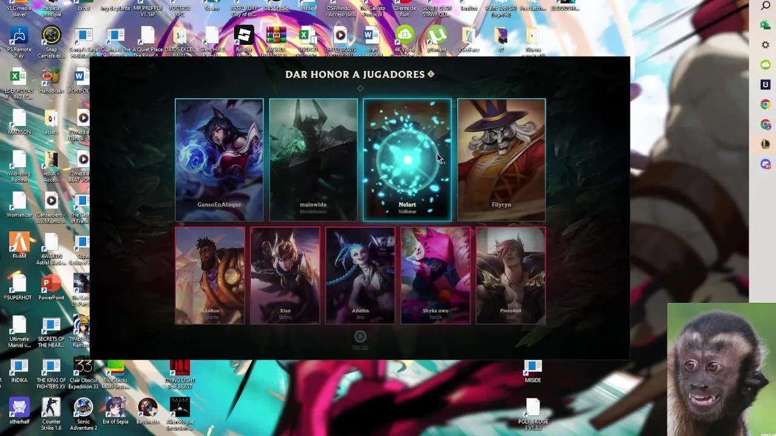Select enemy player Shyka uwu's card
Screen dimensions: 776x436
pyautogui.click(x=435, y=276)
